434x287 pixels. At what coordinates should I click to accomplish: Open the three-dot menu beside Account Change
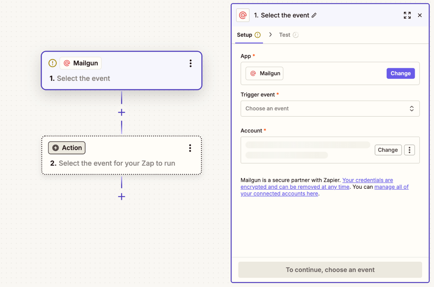[409, 150]
